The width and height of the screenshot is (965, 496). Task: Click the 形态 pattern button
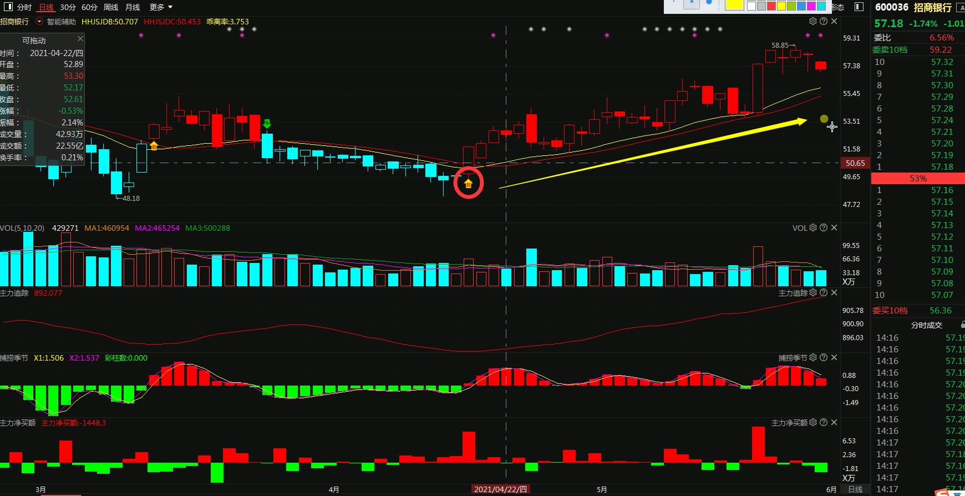[838, 7]
